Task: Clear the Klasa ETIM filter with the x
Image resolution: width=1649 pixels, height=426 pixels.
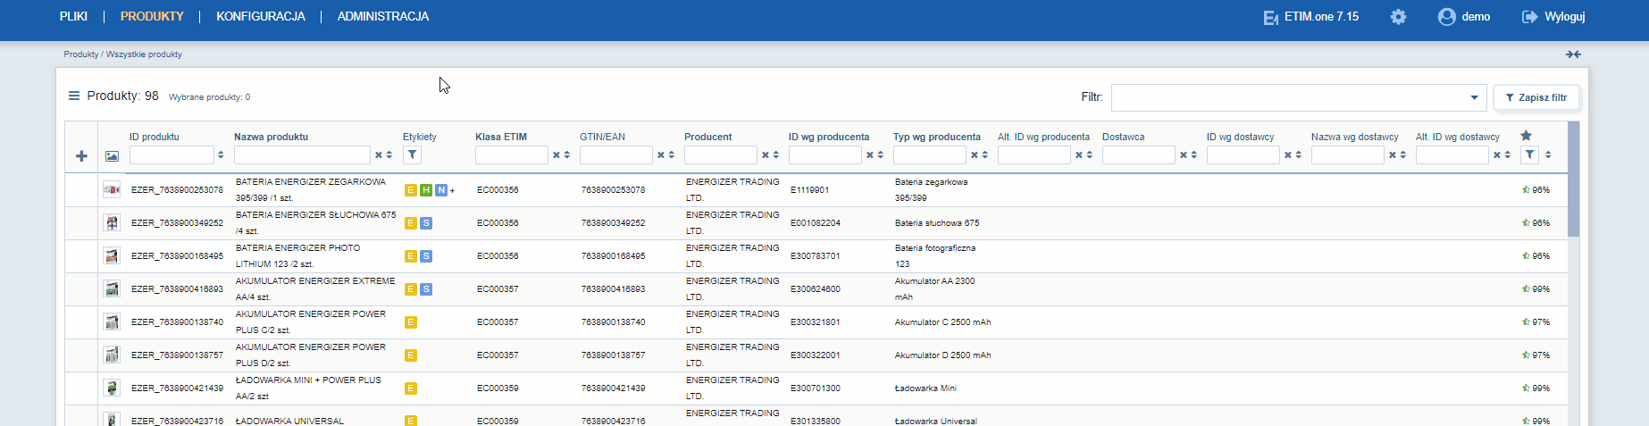Action: click(x=556, y=155)
